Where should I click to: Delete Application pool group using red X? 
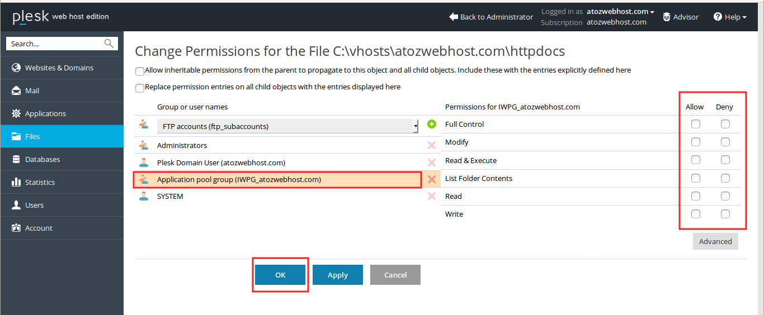pos(432,179)
